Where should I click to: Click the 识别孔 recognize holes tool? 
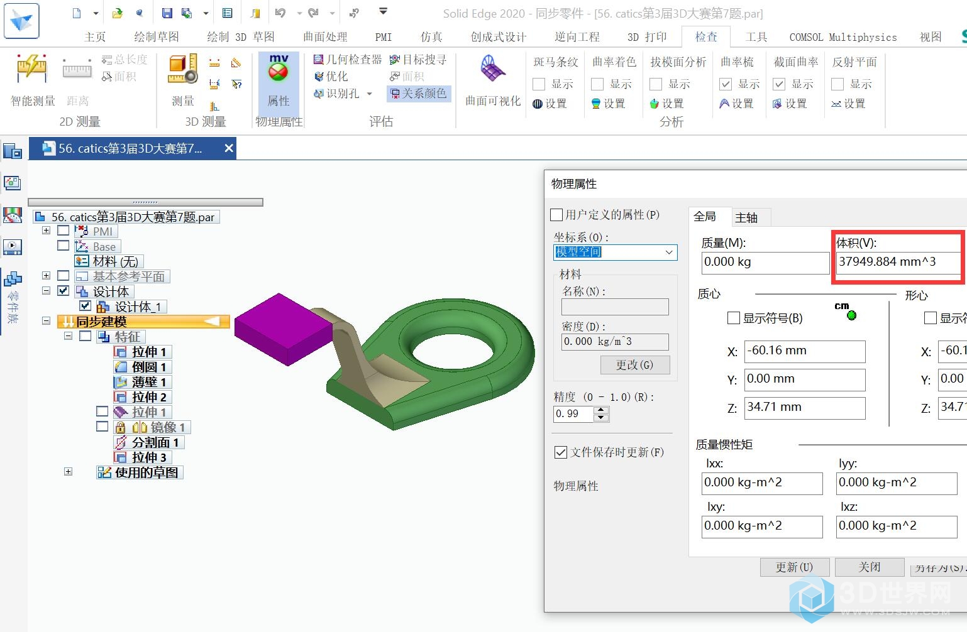(x=337, y=94)
